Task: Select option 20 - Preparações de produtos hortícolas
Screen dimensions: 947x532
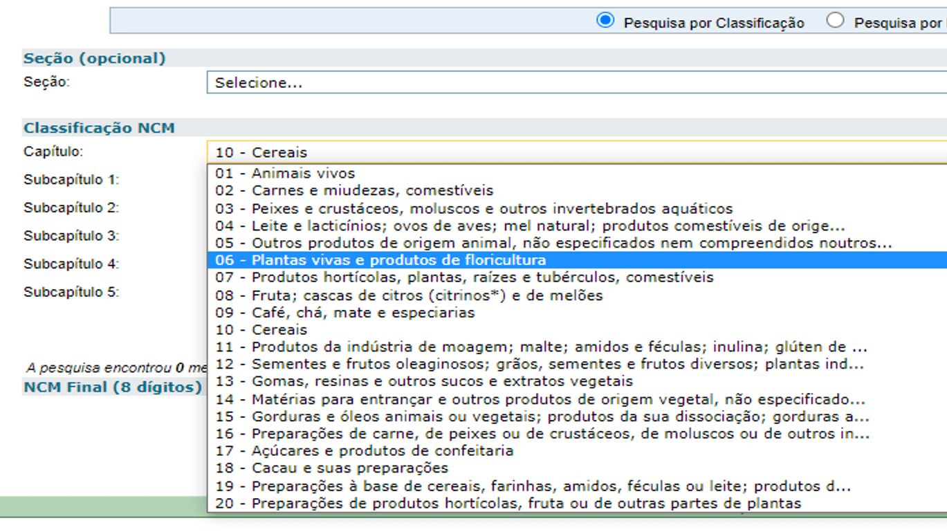Action: tap(415, 502)
